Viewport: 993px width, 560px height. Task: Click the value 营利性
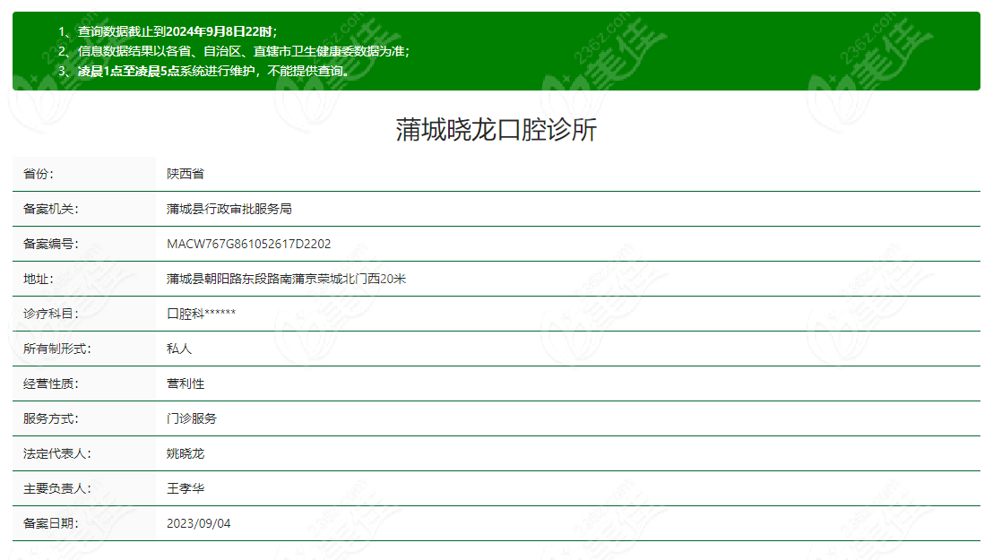186,383
